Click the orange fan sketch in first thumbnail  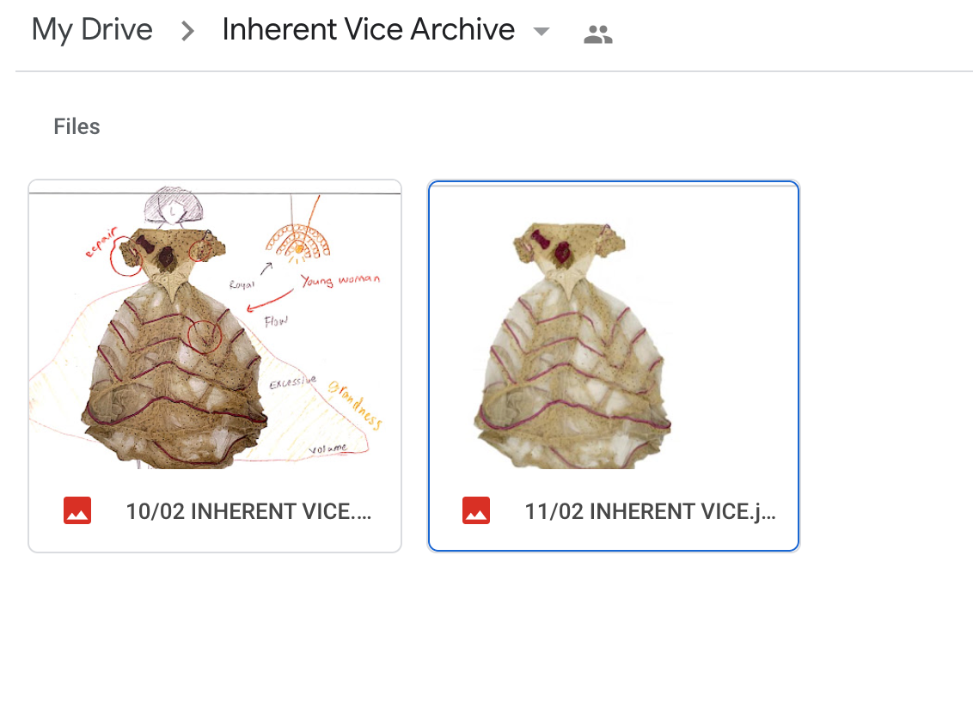[x=298, y=242]
